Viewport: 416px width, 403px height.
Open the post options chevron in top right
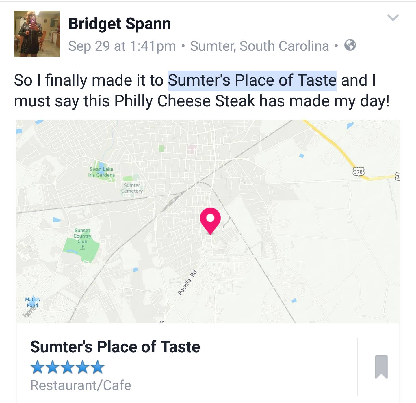pos(393,18)
